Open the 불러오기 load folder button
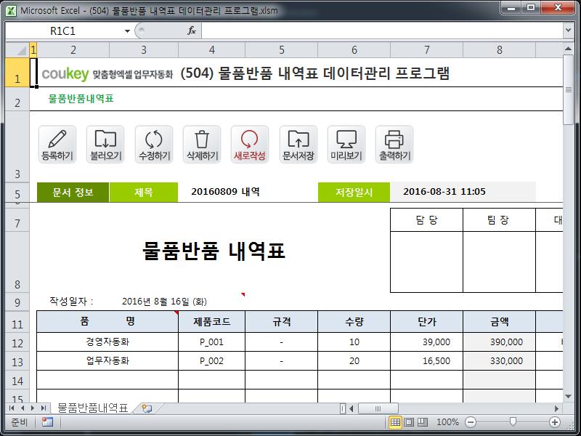 105,145
